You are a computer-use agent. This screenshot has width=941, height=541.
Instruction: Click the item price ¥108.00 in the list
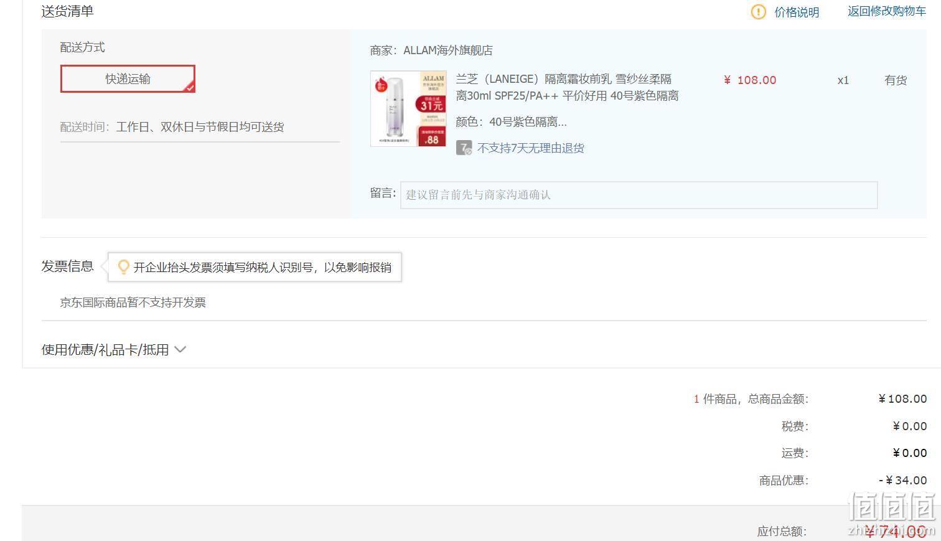[x=750, y=80]
